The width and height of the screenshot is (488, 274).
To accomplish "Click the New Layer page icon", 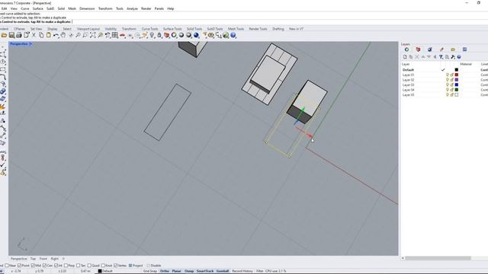I will 405,57.
